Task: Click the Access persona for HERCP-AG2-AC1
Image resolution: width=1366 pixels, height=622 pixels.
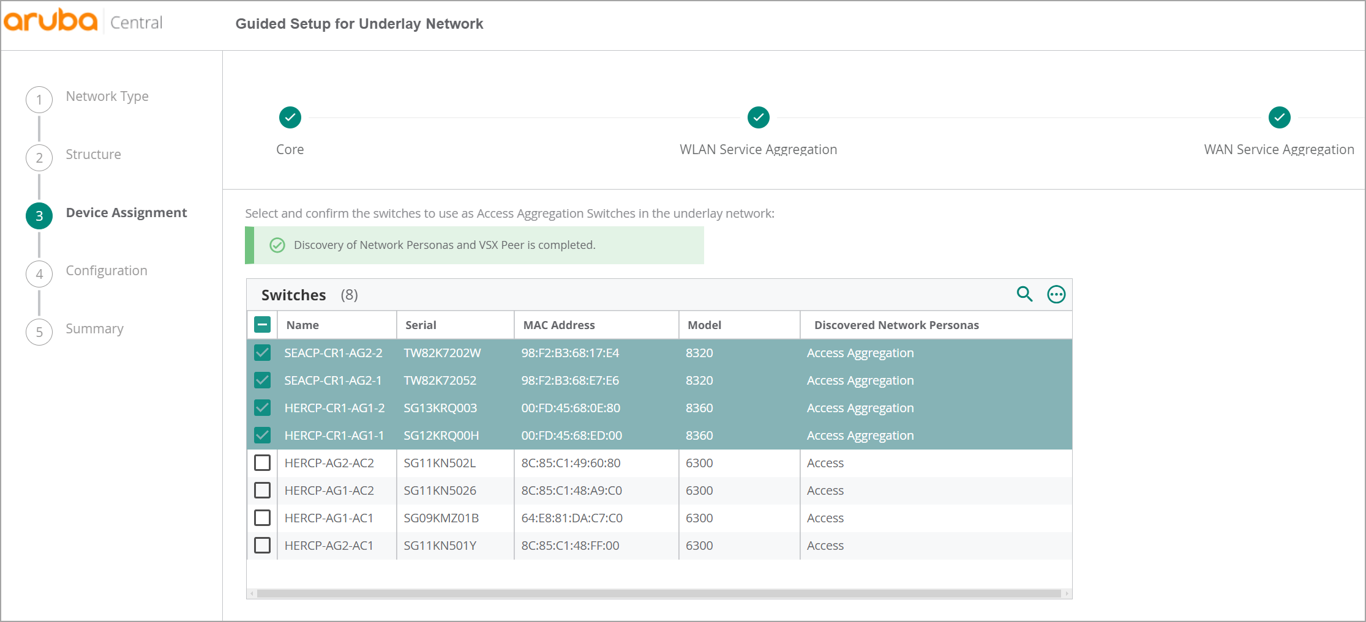Action: [x=825, y=546]
